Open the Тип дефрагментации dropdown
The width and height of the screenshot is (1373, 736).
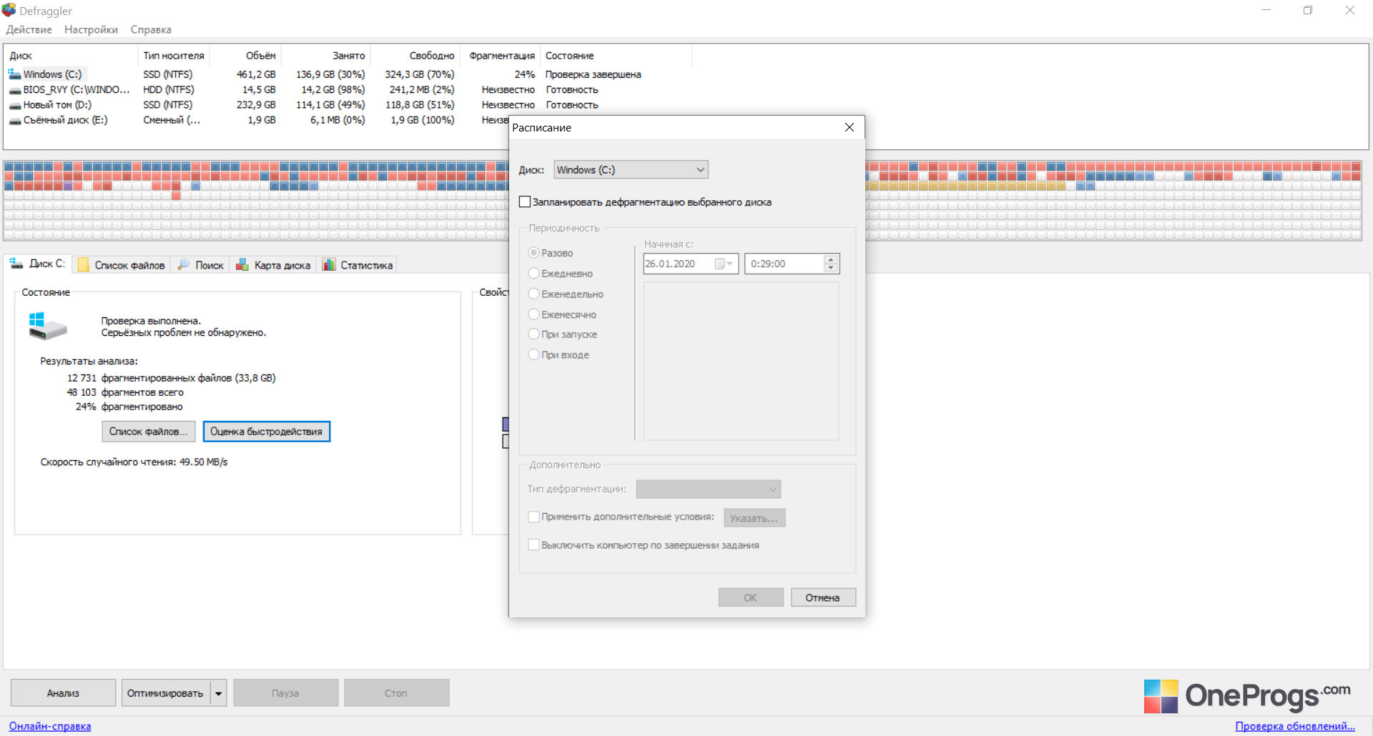pyautogui.click(x=708, y=489)
